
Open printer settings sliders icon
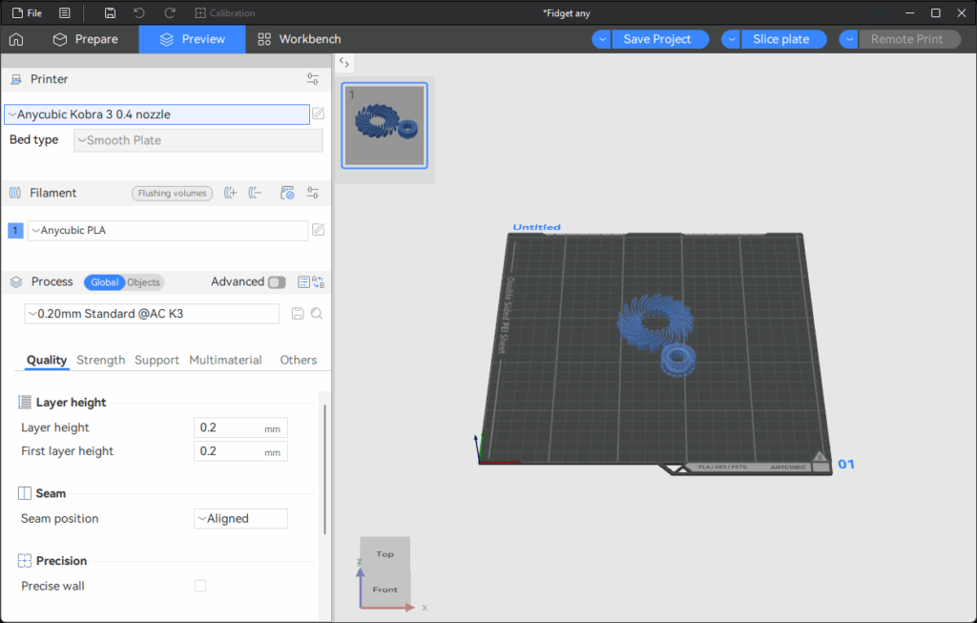click(313, 79)
